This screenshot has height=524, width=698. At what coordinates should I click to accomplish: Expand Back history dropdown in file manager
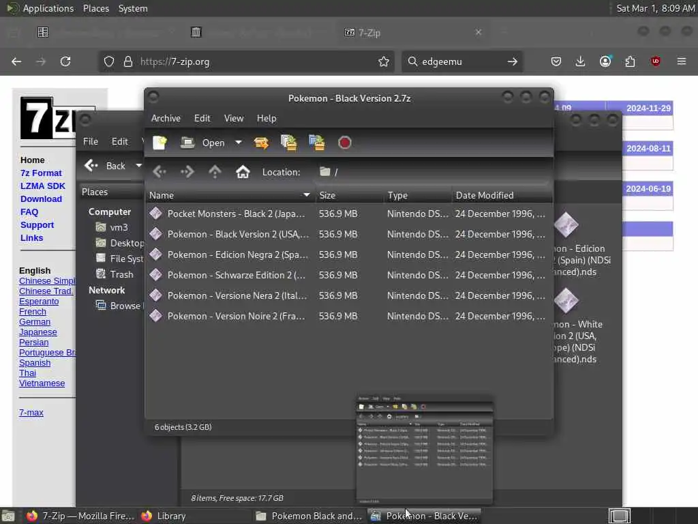[139, 166]
